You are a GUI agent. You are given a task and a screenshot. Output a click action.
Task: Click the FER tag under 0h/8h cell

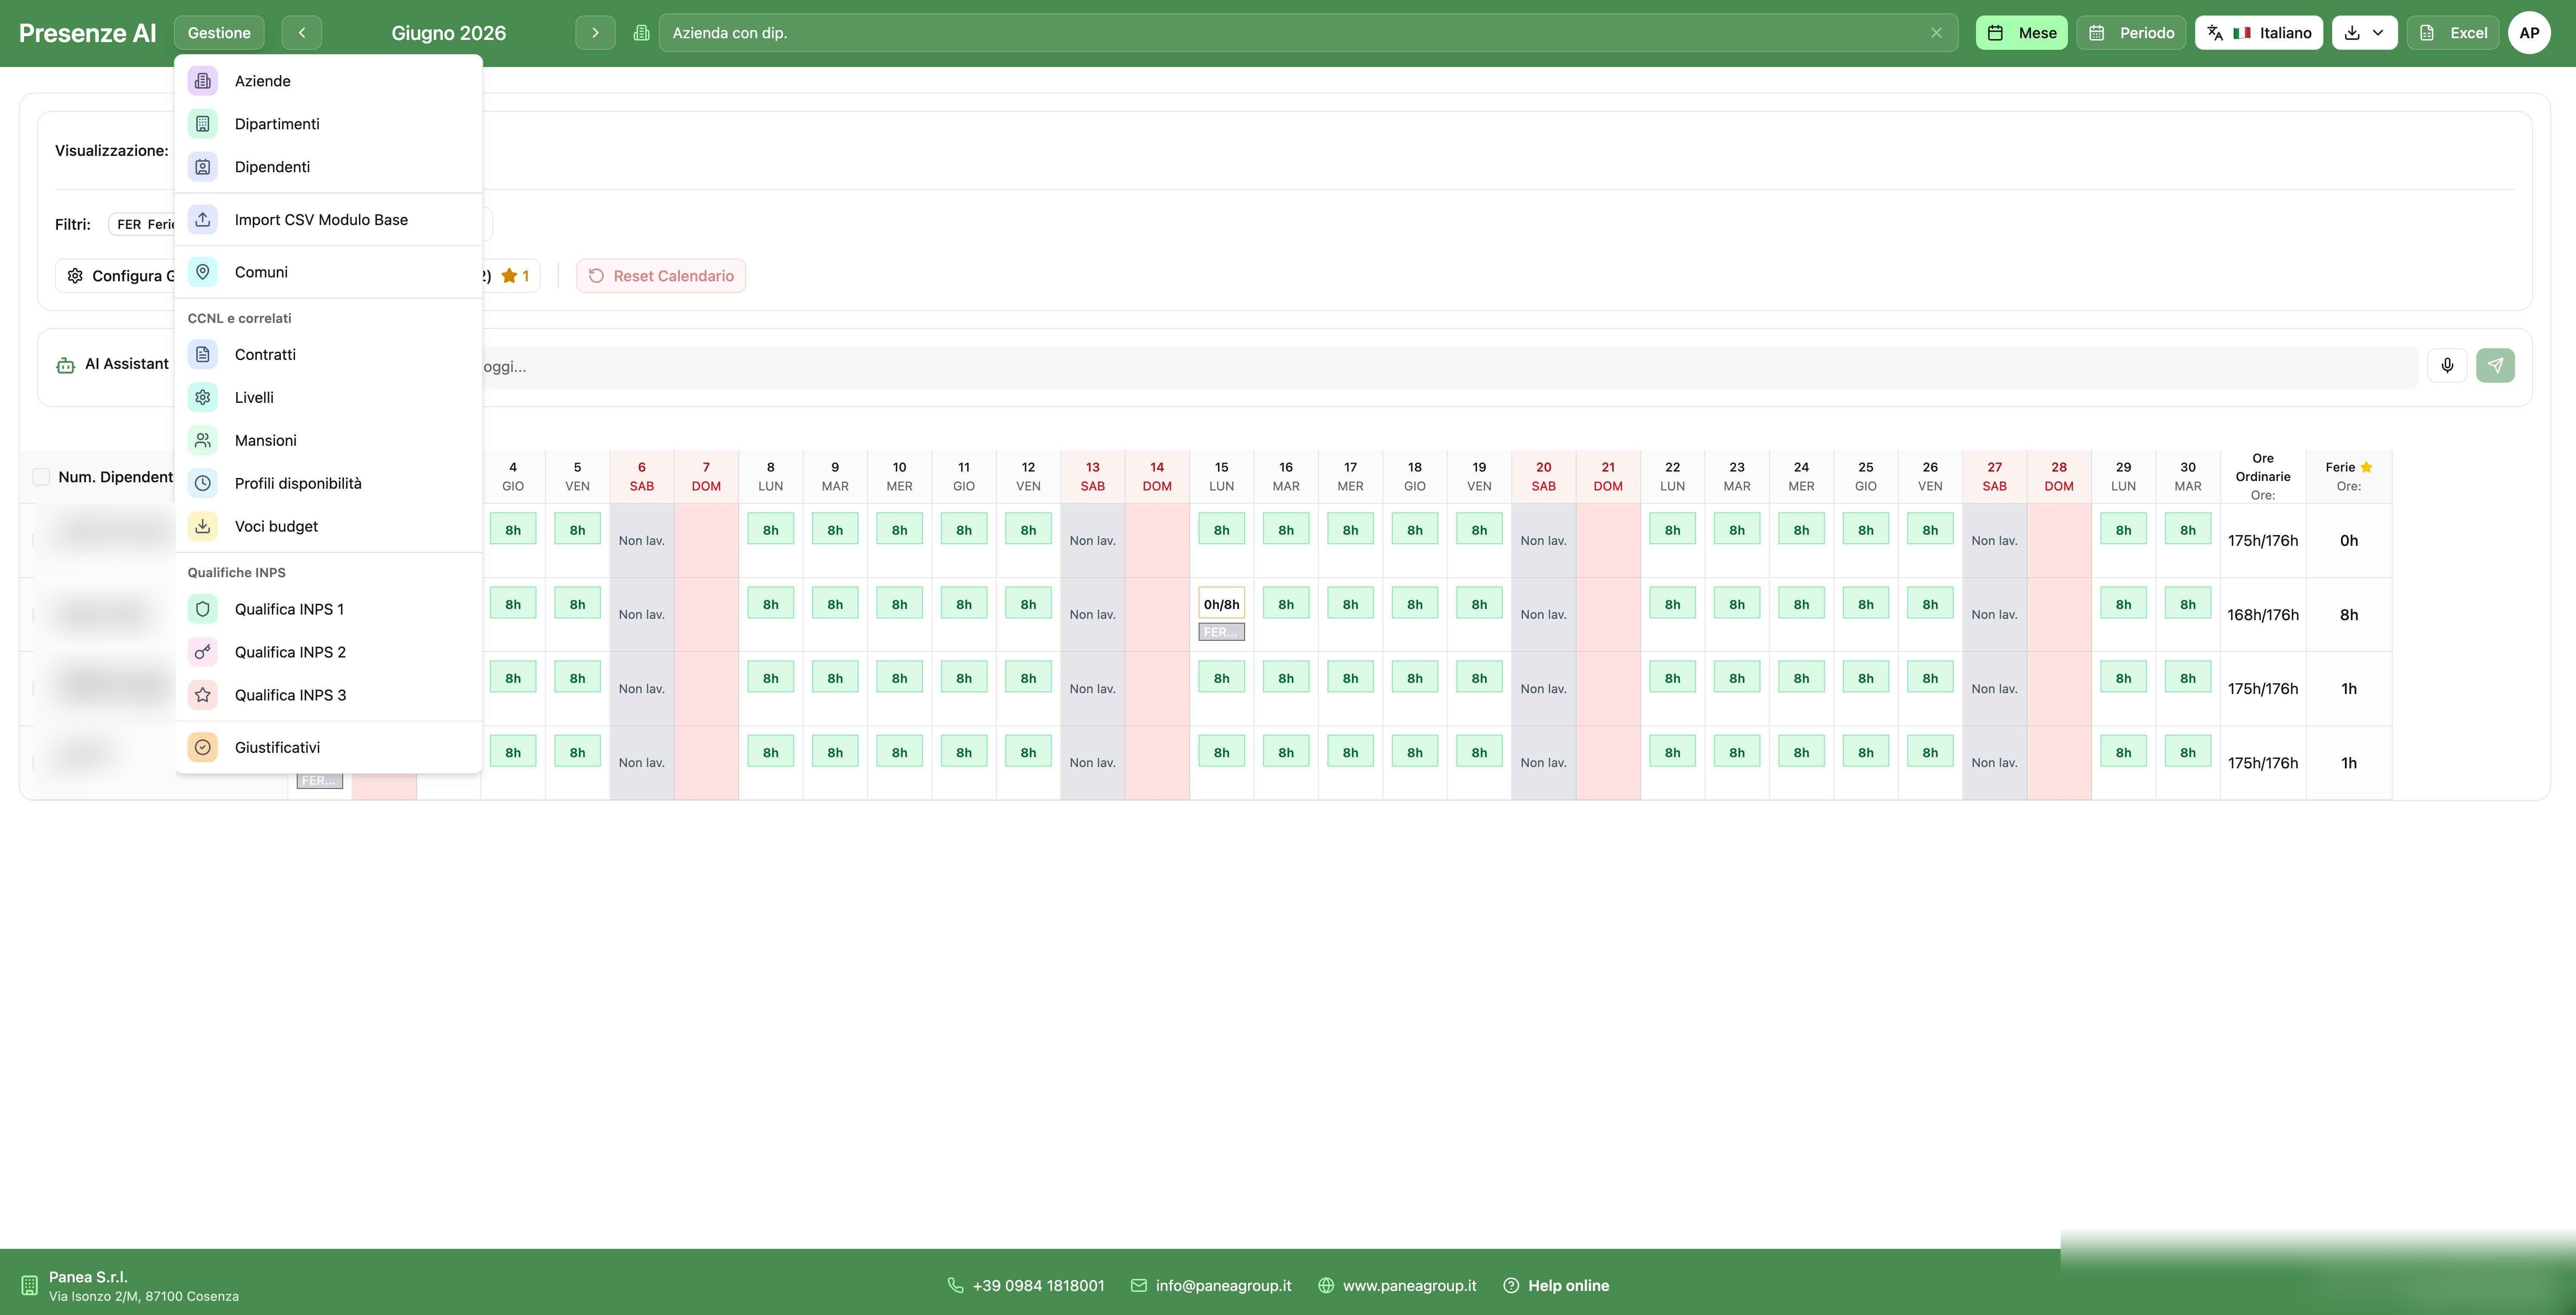click(1221, 632)
